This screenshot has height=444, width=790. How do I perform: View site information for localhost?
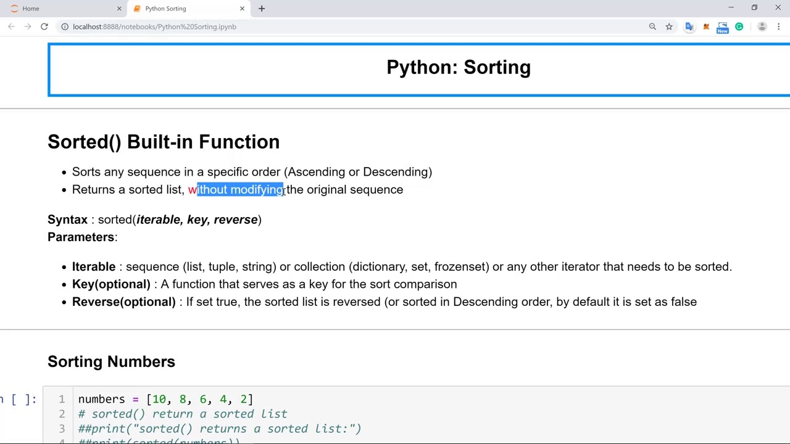tap(64, 27)
